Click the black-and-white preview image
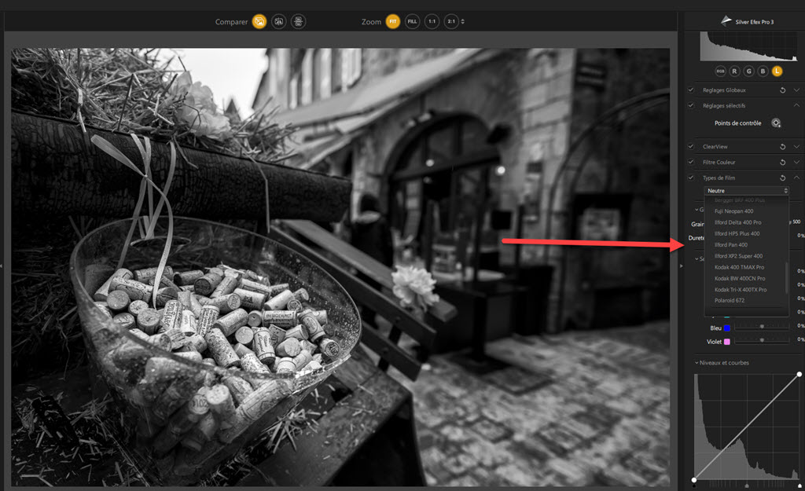This screenshot has width=805, height=491. tap(340, 267)
